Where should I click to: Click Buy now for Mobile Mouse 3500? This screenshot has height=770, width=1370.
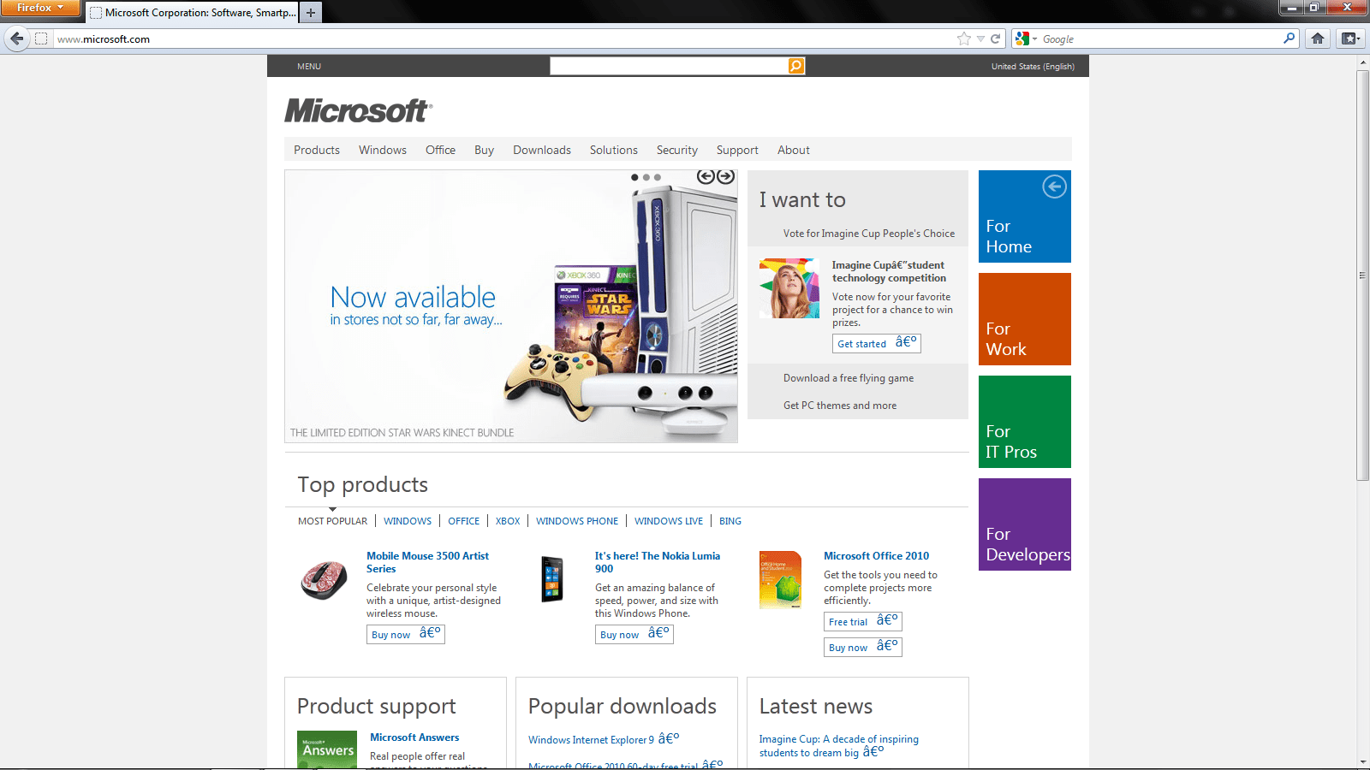(406, 634)
